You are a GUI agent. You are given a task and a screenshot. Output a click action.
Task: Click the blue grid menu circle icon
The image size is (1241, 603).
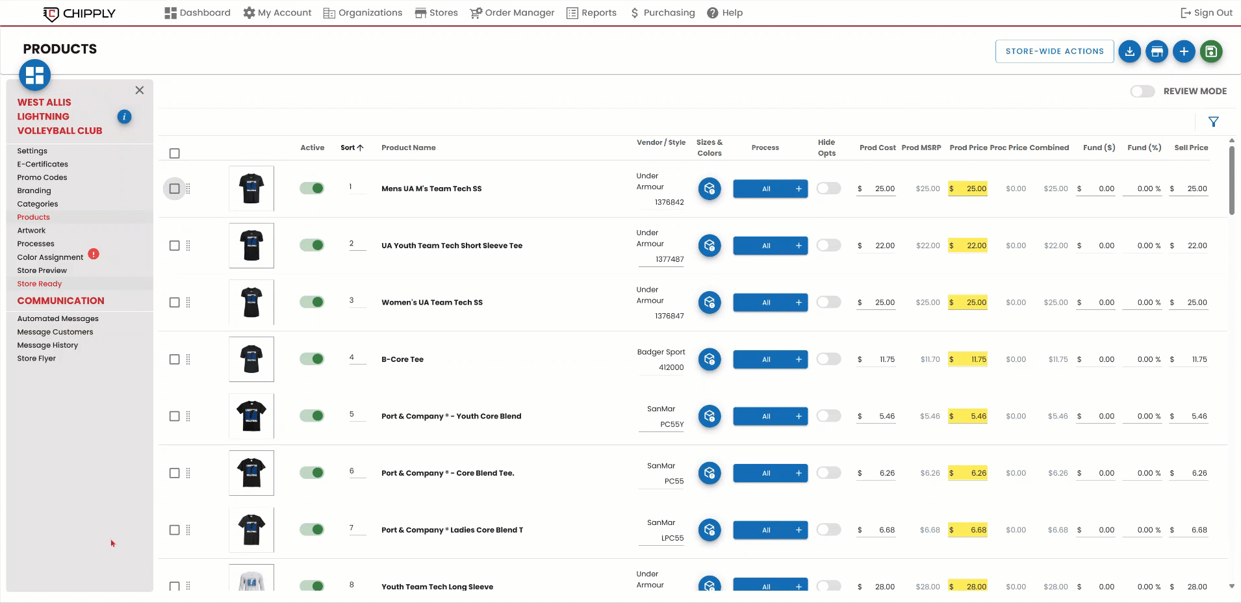tap(35, 75)
